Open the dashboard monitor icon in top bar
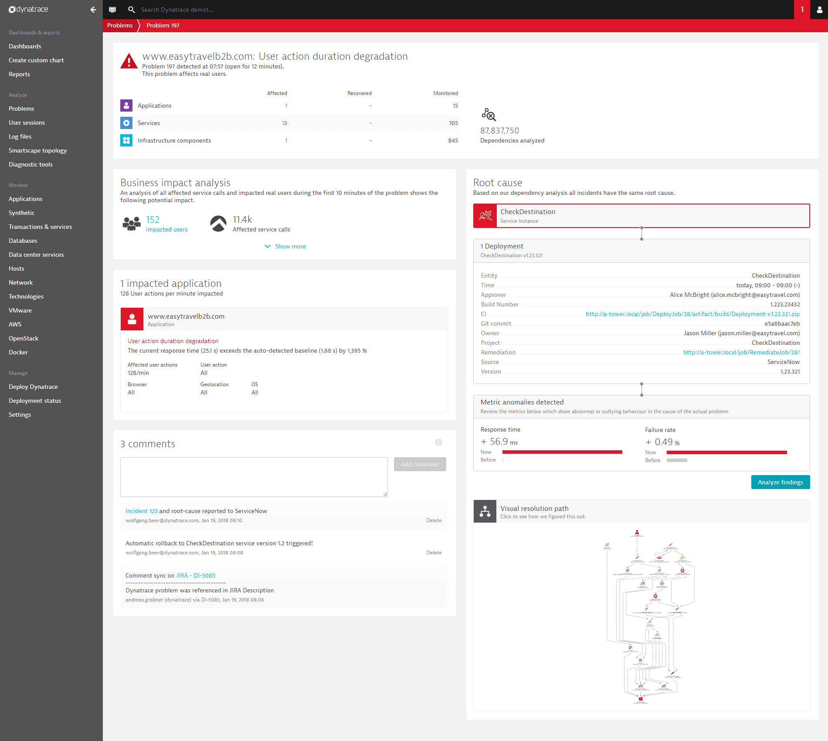The height and width of the screenshot is (741, 828). pos(112,10)
